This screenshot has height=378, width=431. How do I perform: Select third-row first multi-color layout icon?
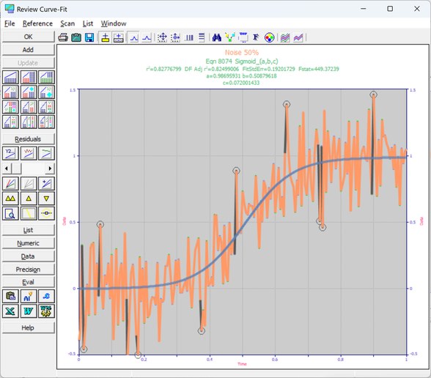click(x=11, y=107)
